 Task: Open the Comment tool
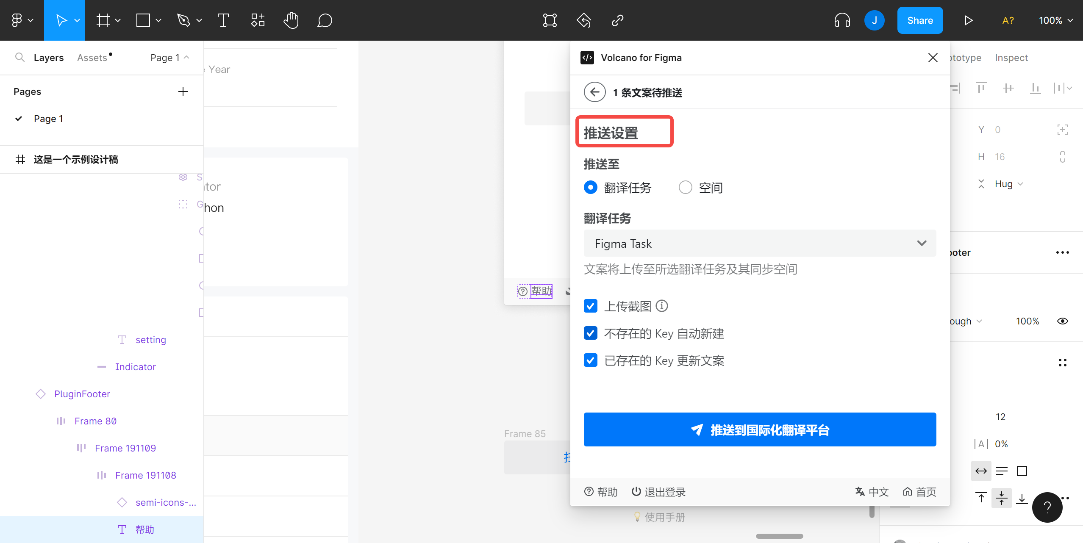click(x=325, y=20)
